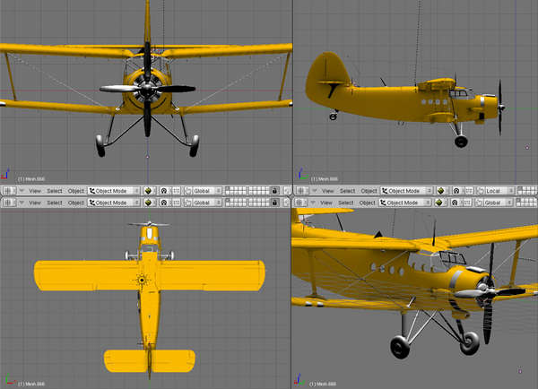Open Select menu in top-view header
The height and width of the screenshot is (389, 538).
[x=55, y=203]
